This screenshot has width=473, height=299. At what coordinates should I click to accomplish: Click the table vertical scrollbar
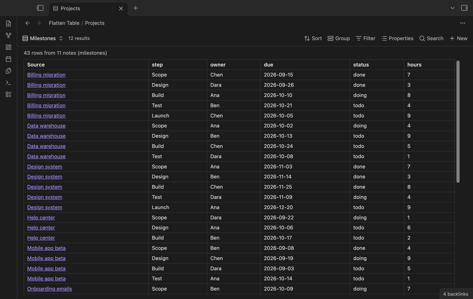pos(458,122)
